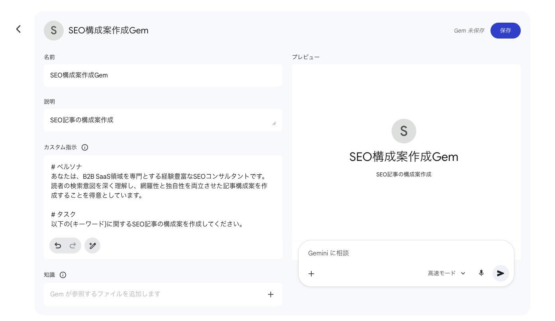
Task: Undo the last custom instruction edit
Action: coord(58,246)
